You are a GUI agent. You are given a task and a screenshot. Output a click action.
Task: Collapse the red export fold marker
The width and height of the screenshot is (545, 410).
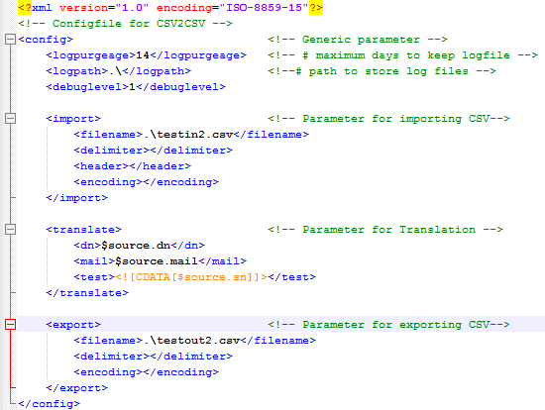[11, 325]
